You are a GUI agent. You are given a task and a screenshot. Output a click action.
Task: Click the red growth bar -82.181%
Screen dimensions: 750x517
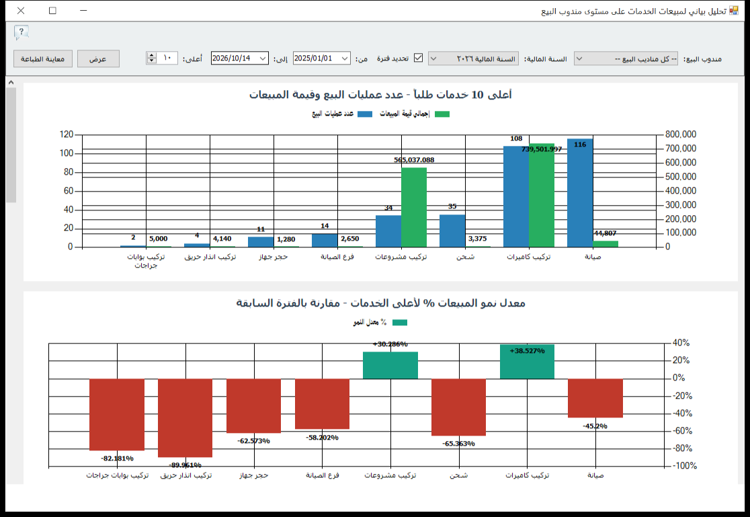117,415
